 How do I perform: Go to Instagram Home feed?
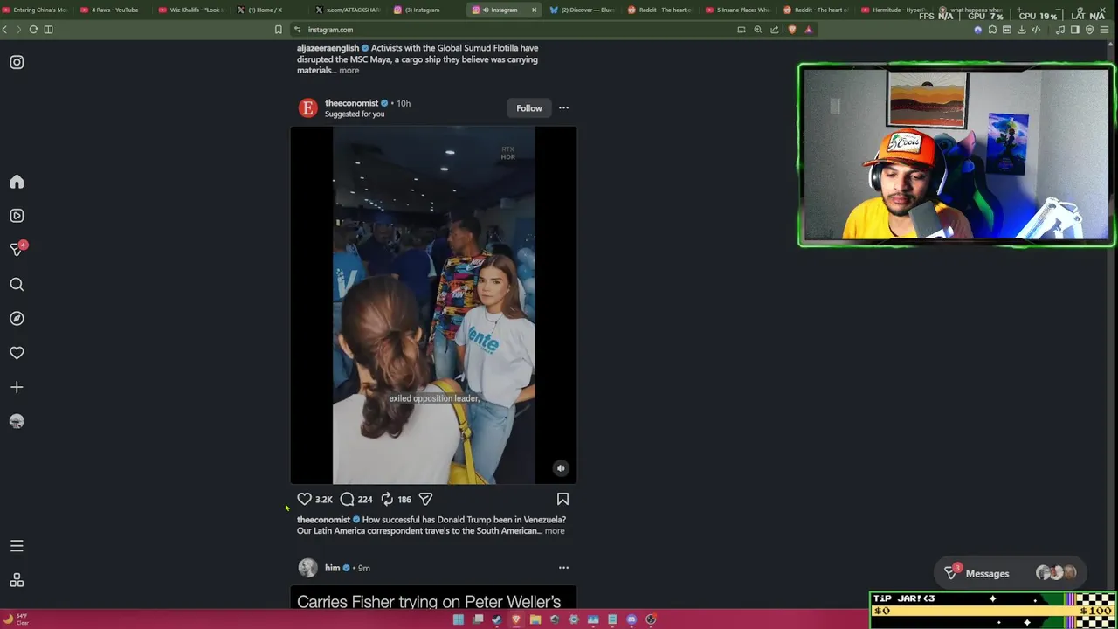pos(17,182)
